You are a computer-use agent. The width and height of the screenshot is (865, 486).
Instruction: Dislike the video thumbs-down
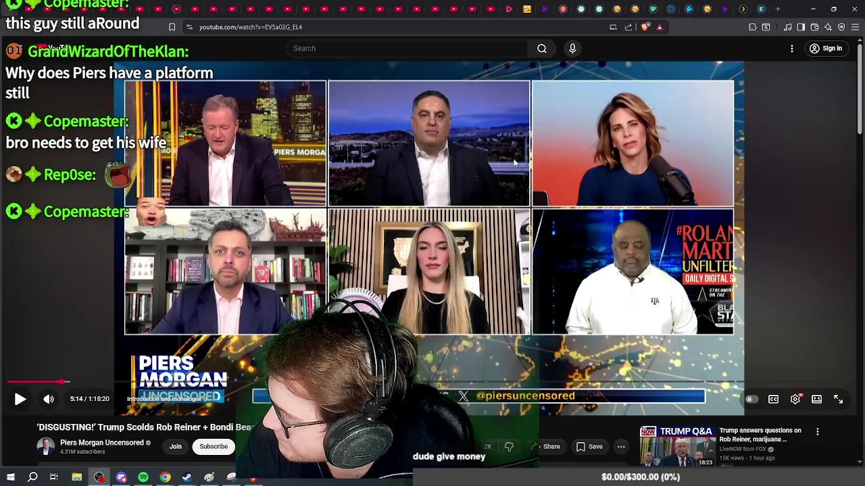point(509,447)
